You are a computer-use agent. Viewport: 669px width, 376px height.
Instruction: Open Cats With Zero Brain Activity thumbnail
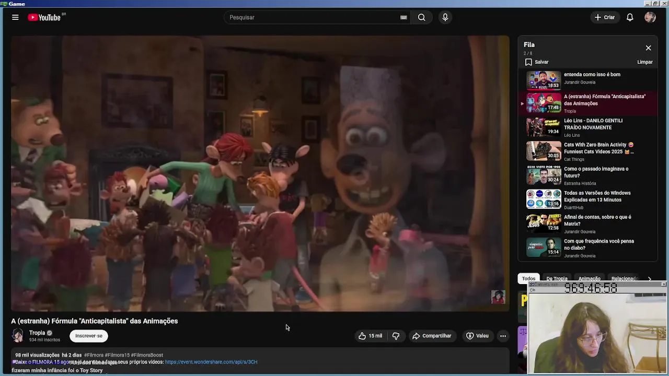tap(544, 151)
